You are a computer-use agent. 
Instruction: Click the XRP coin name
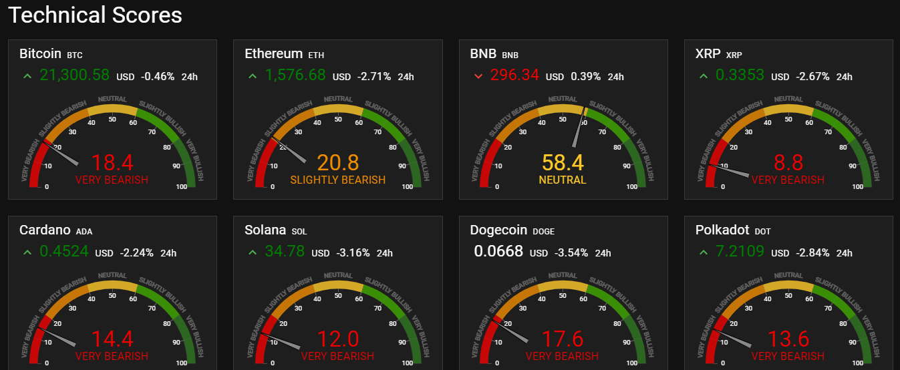pos(708,54)
